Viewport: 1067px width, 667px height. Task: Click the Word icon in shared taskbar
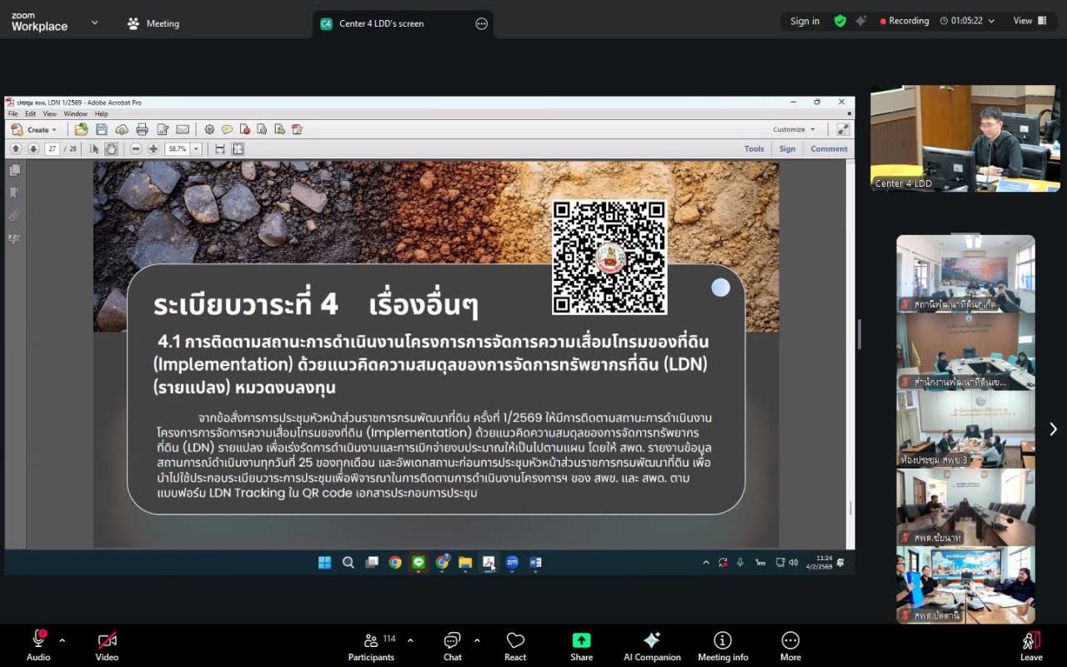pyautogui.click(x=535, y=563)
